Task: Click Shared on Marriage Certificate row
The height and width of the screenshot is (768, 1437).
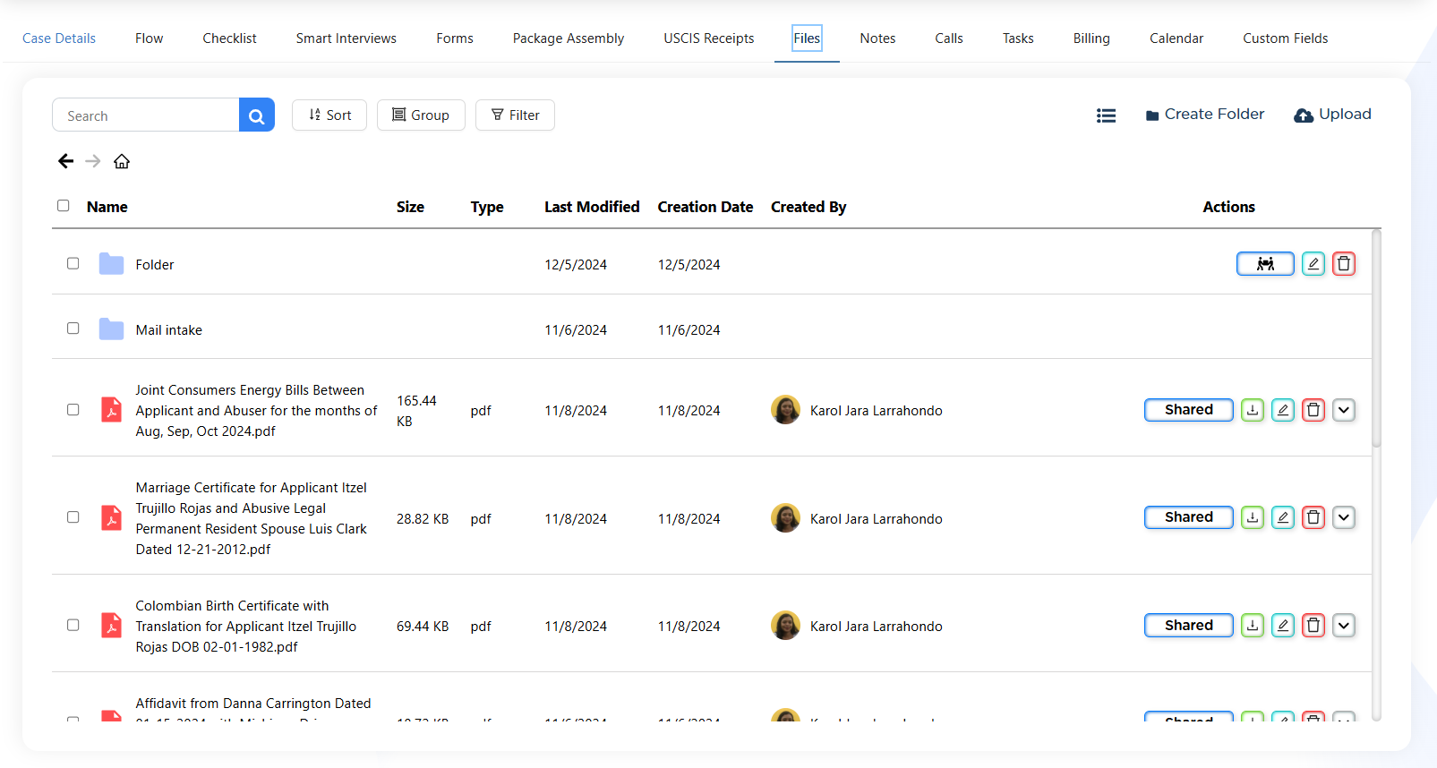Action: pos(1189,517)
